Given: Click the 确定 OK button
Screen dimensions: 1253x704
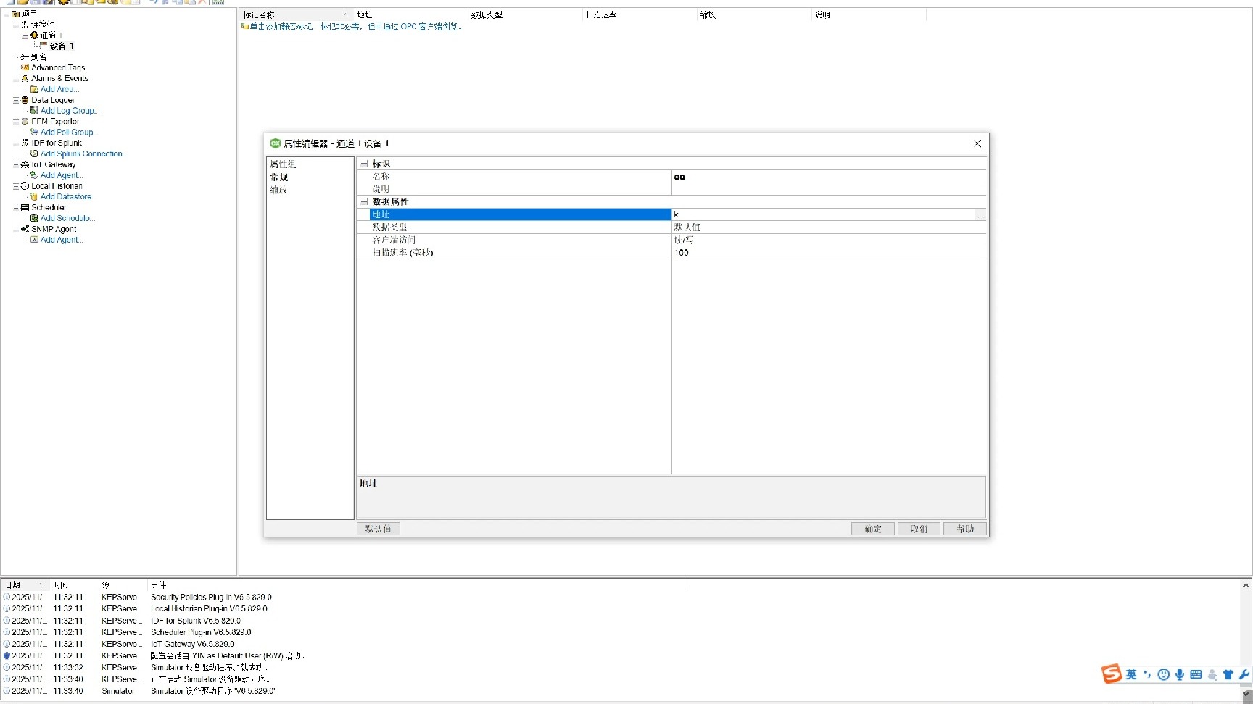Looking at the screenshot, I should tap(873, 529).
